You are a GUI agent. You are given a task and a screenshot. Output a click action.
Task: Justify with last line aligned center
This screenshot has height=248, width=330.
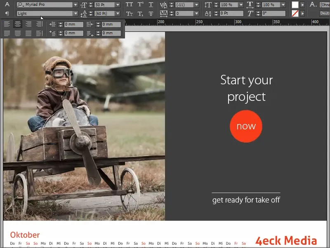(18, 33)
